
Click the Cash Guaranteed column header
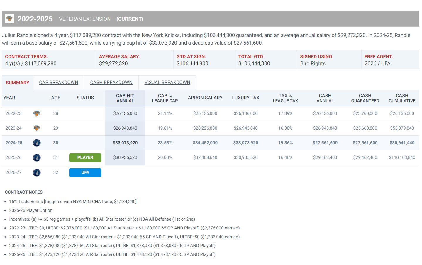pyautogui.click(x=365, y=98)
